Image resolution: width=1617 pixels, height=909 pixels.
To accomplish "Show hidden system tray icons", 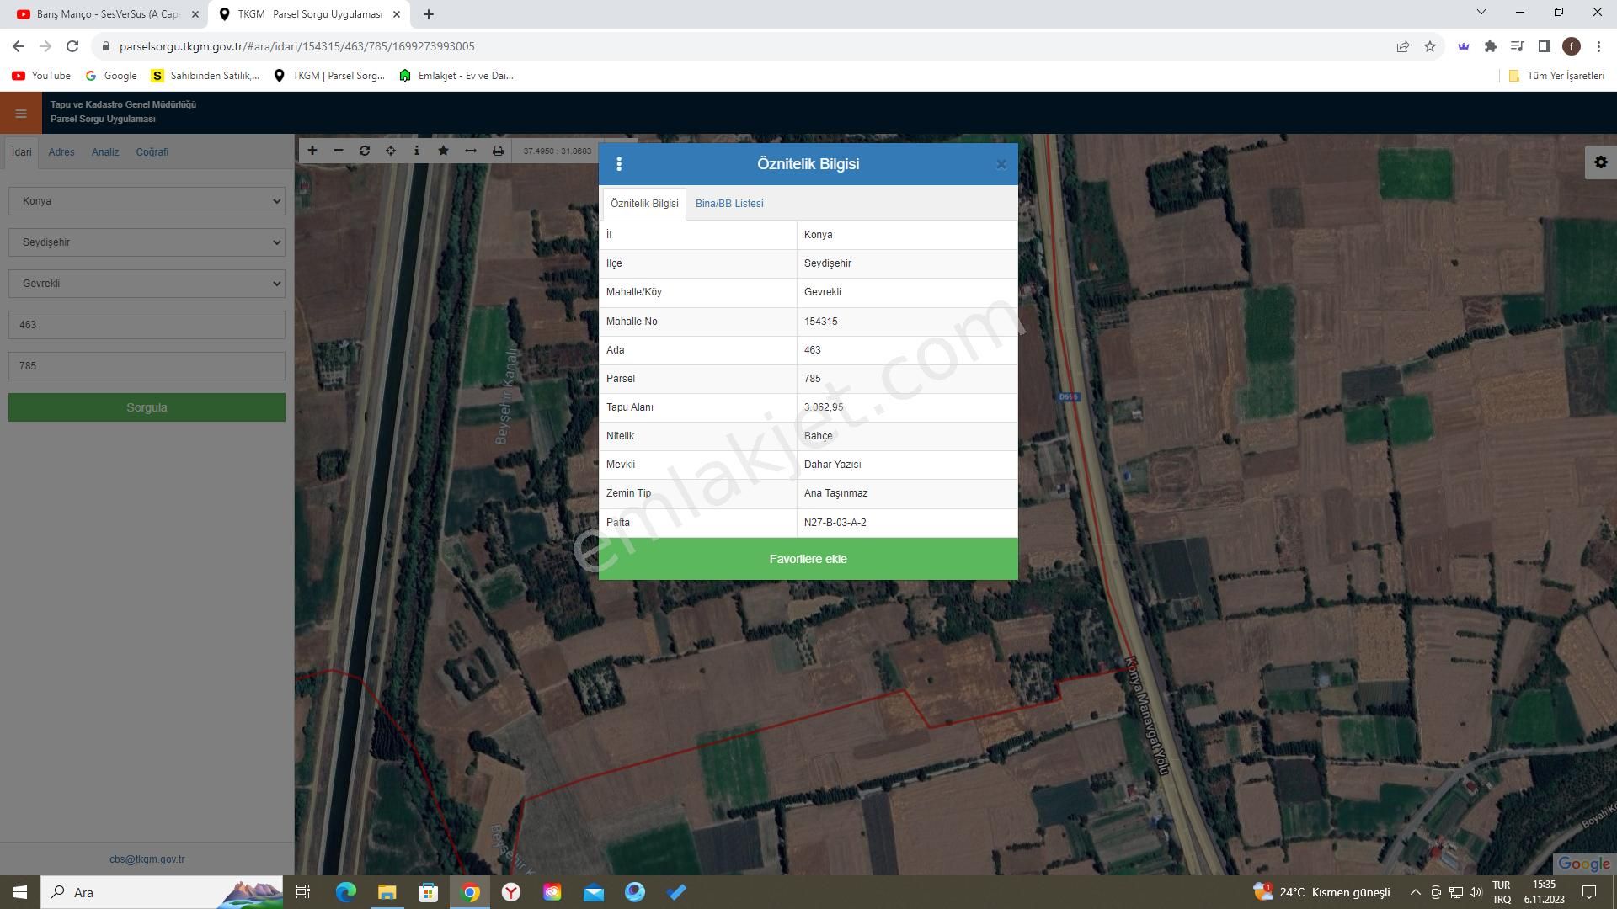I will tap(1416, 892).
